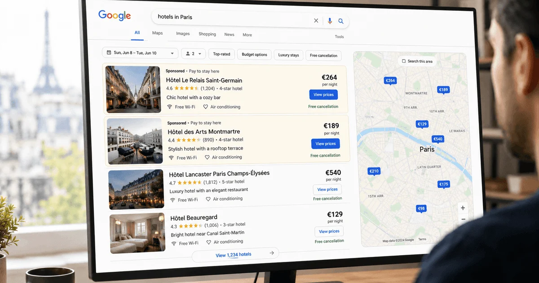539x283 pixels.
Task: Click Wi-Fi icon for Hôtel Le Relais Saint-Germain
Action: 169,107
